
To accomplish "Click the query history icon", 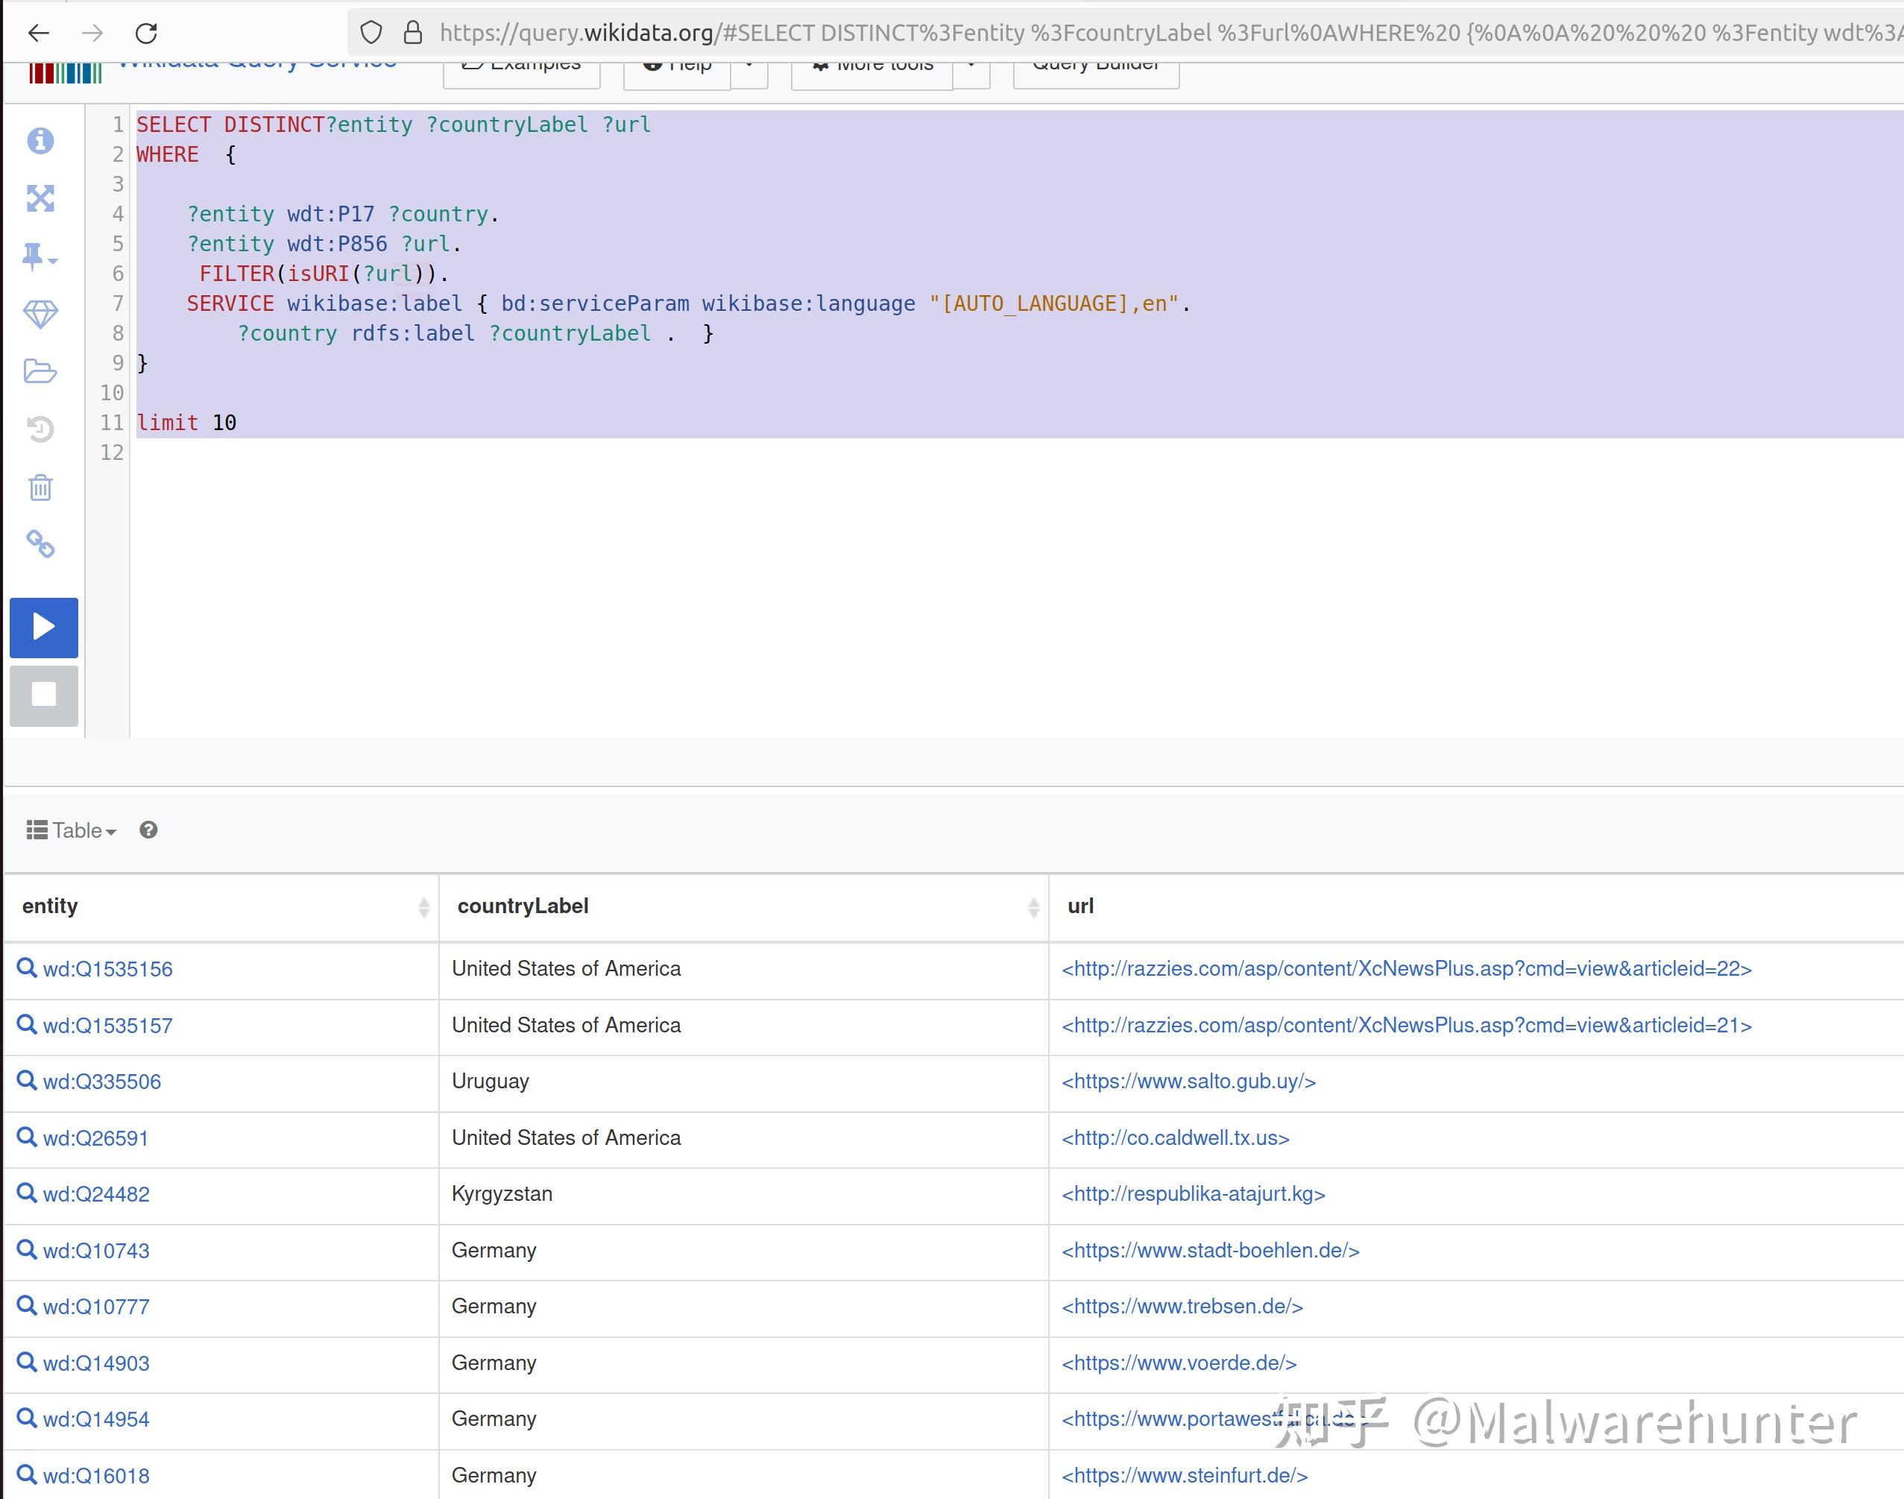I will tap(40, 429).
